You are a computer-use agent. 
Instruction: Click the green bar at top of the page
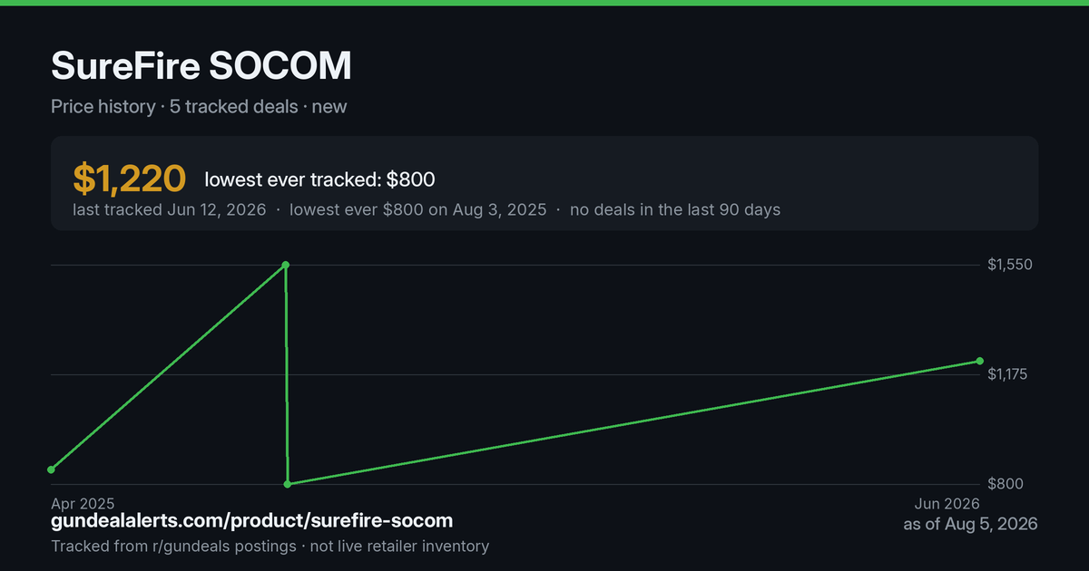pyautogui.click(x=544, y=3)
